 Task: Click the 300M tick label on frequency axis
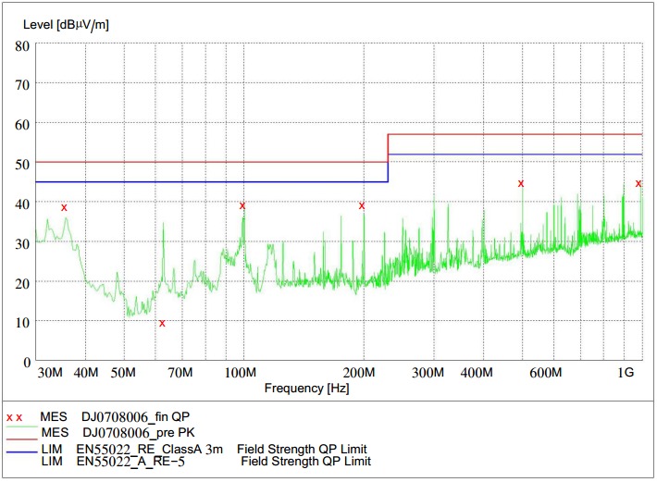click(429, 373)
